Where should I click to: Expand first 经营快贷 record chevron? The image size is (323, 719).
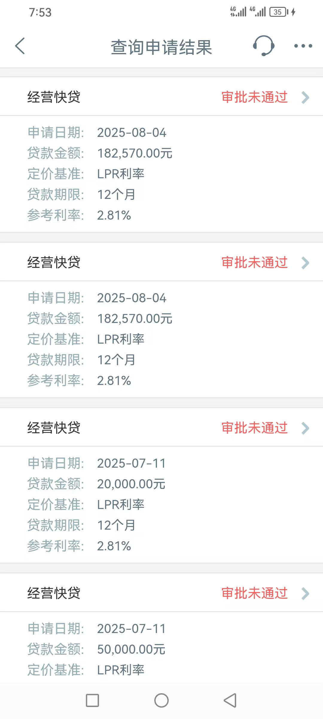[x=305, y=97]
